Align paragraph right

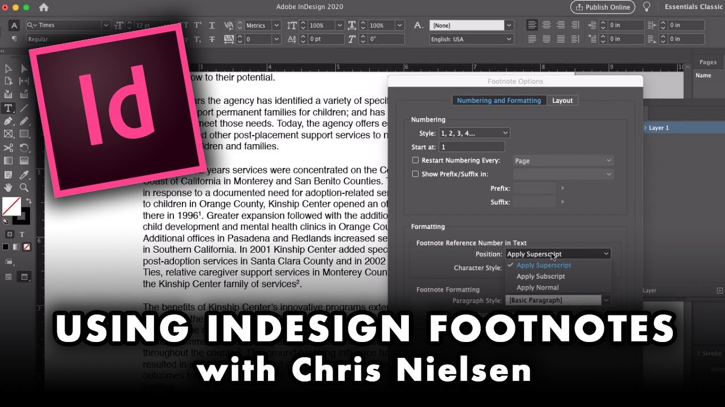tap(560, 25)
